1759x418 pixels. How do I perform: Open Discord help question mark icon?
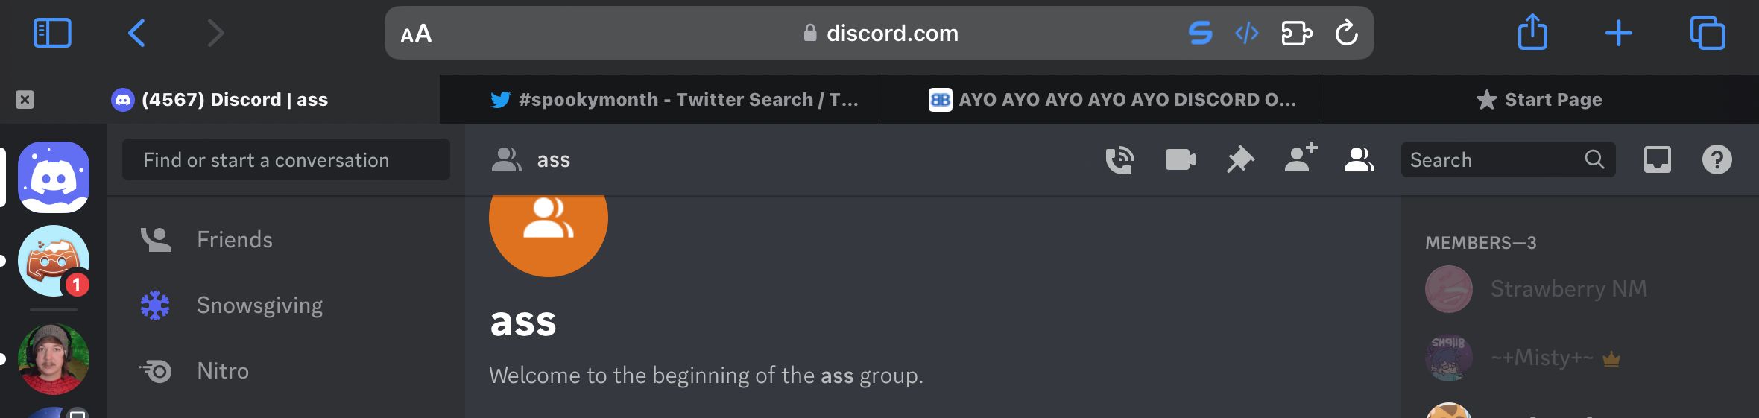point(1717,160)
